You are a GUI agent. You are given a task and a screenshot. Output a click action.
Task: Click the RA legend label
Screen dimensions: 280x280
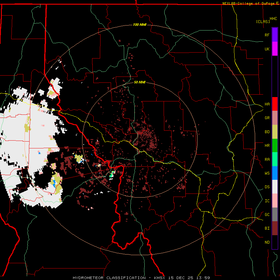267,159
